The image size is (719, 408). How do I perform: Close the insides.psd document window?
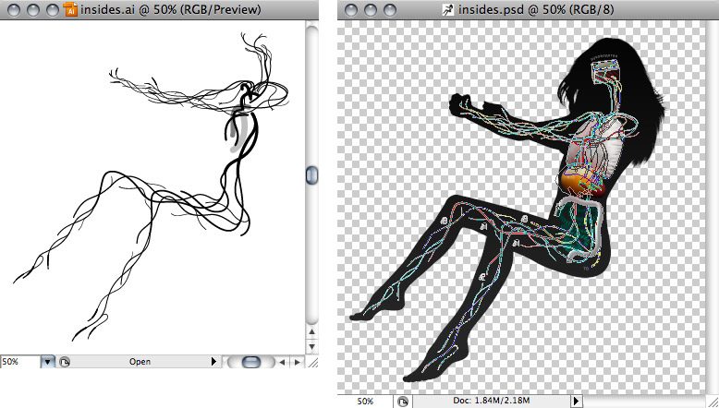coord(349,11)
